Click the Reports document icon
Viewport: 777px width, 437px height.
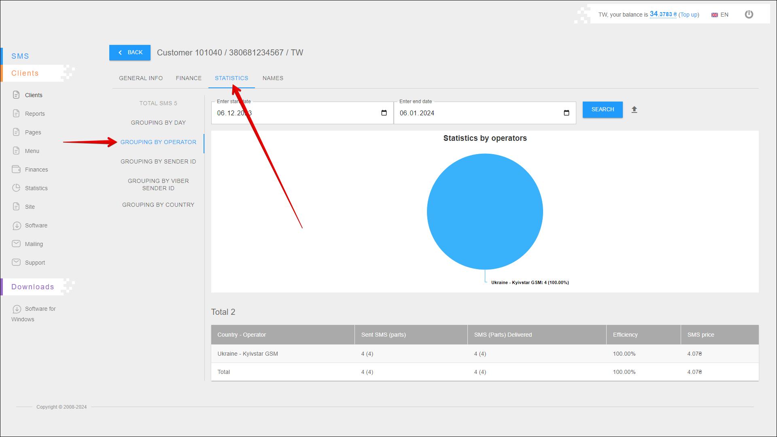coord(16,113)
